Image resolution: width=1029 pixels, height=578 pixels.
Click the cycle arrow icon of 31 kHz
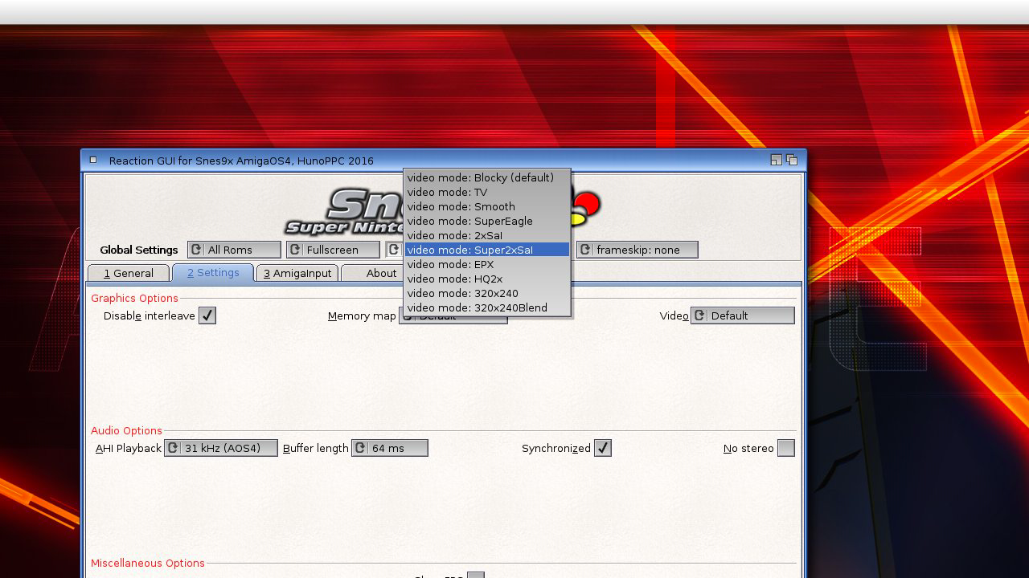coord(173,448)
